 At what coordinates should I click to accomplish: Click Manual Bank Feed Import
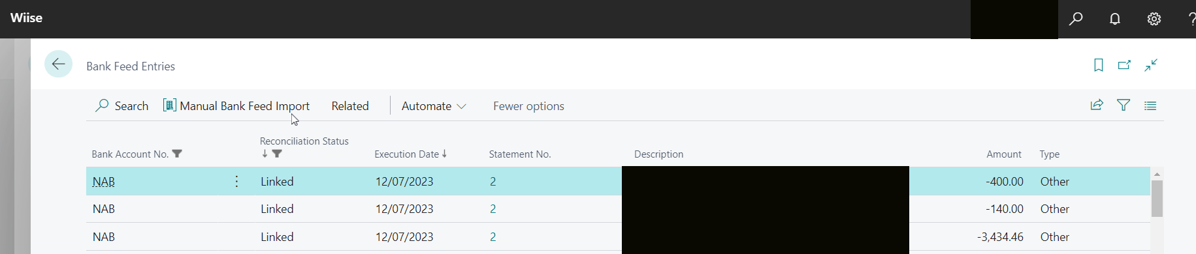tap(236, 106)
